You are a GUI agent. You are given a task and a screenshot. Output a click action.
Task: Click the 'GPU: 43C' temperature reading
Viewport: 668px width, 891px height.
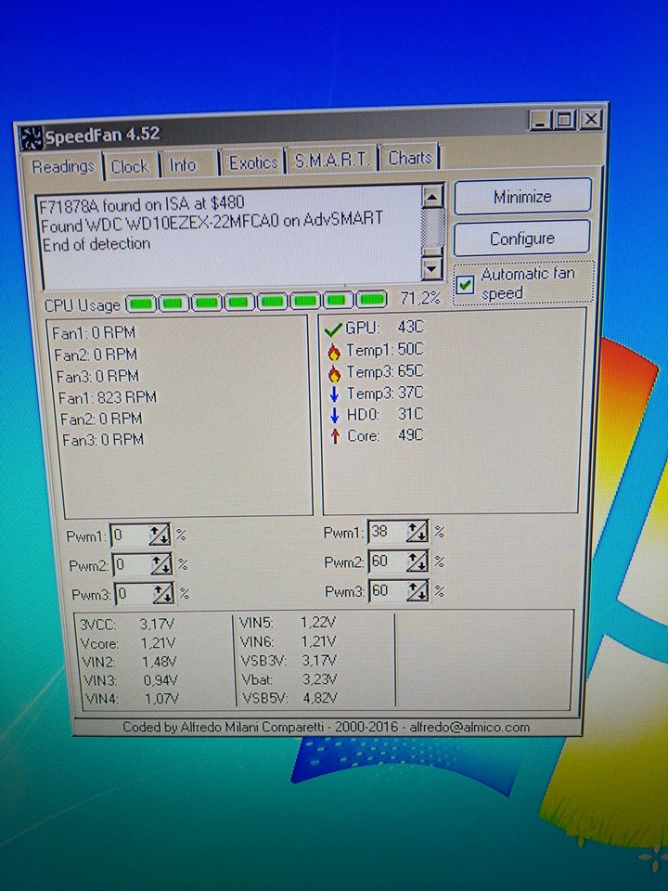pyautogui.click(x=384, y=328)
